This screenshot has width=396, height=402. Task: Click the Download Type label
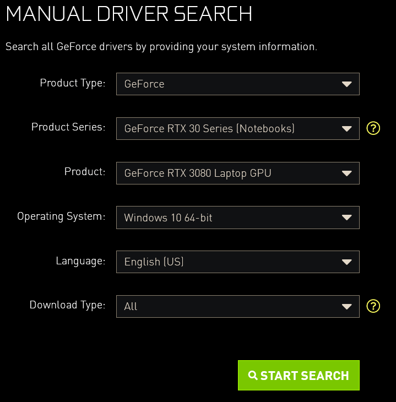coord(67,305)
